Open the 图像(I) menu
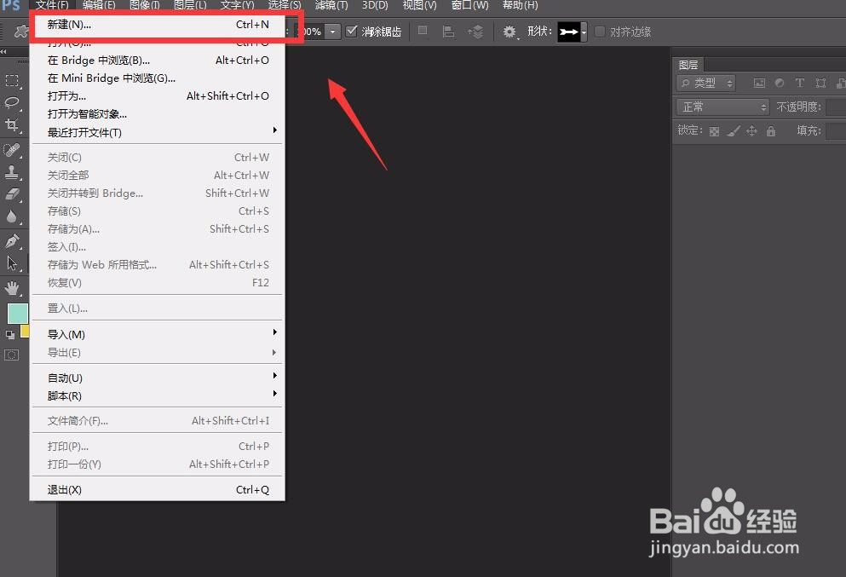This screenshot has width=846, height=577. tap(145, 5)
